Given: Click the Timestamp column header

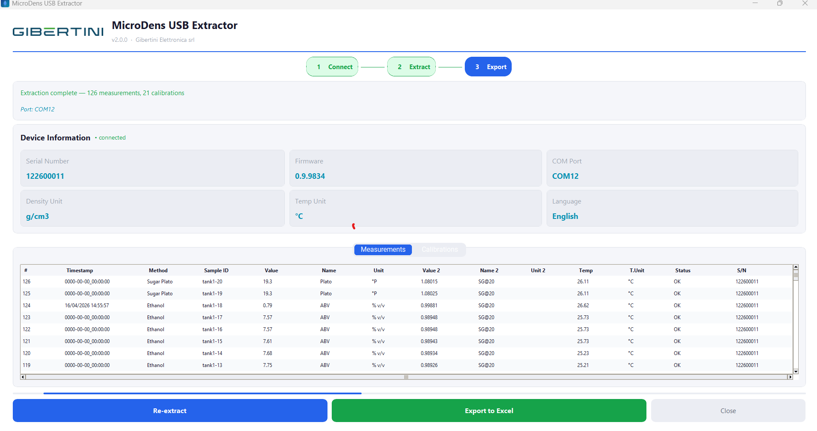Looking at the screenshot, I should click(x=80, y=271).
